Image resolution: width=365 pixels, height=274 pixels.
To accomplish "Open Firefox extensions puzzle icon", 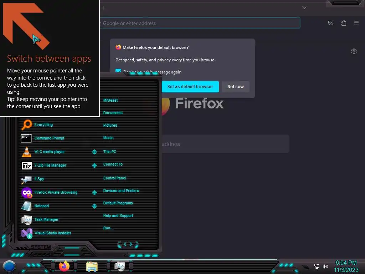I will tap(344, 23).
